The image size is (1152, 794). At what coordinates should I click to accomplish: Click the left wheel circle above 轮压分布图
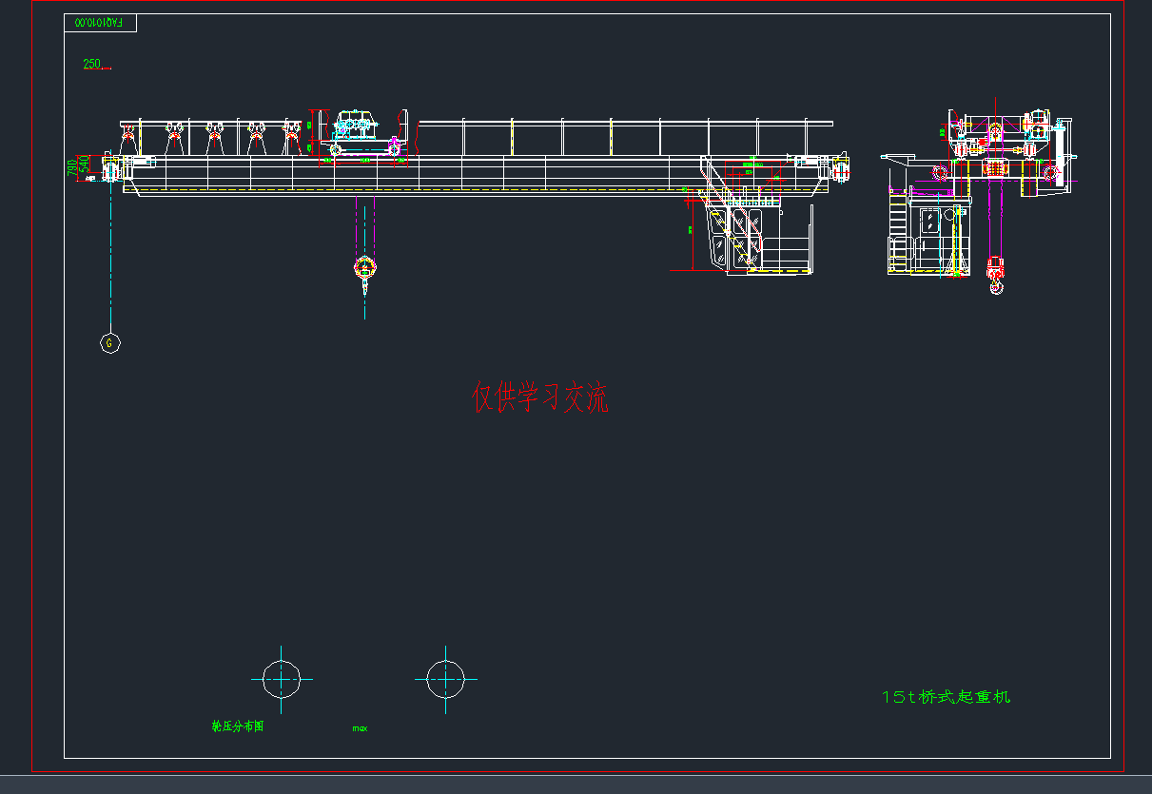coord(282,679)
